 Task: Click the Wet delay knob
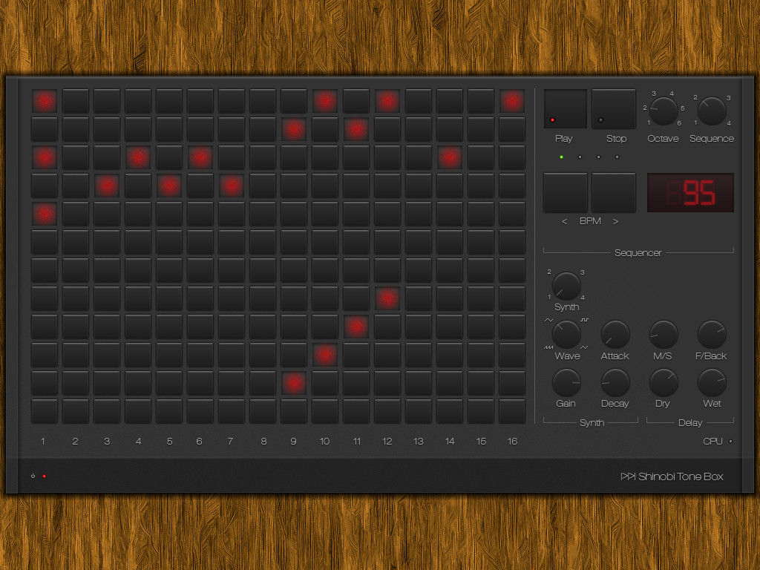pos(712,382)
